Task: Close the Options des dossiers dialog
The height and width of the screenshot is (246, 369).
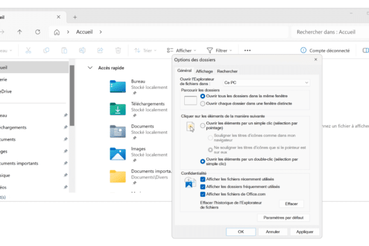Action: click(315, 59)
